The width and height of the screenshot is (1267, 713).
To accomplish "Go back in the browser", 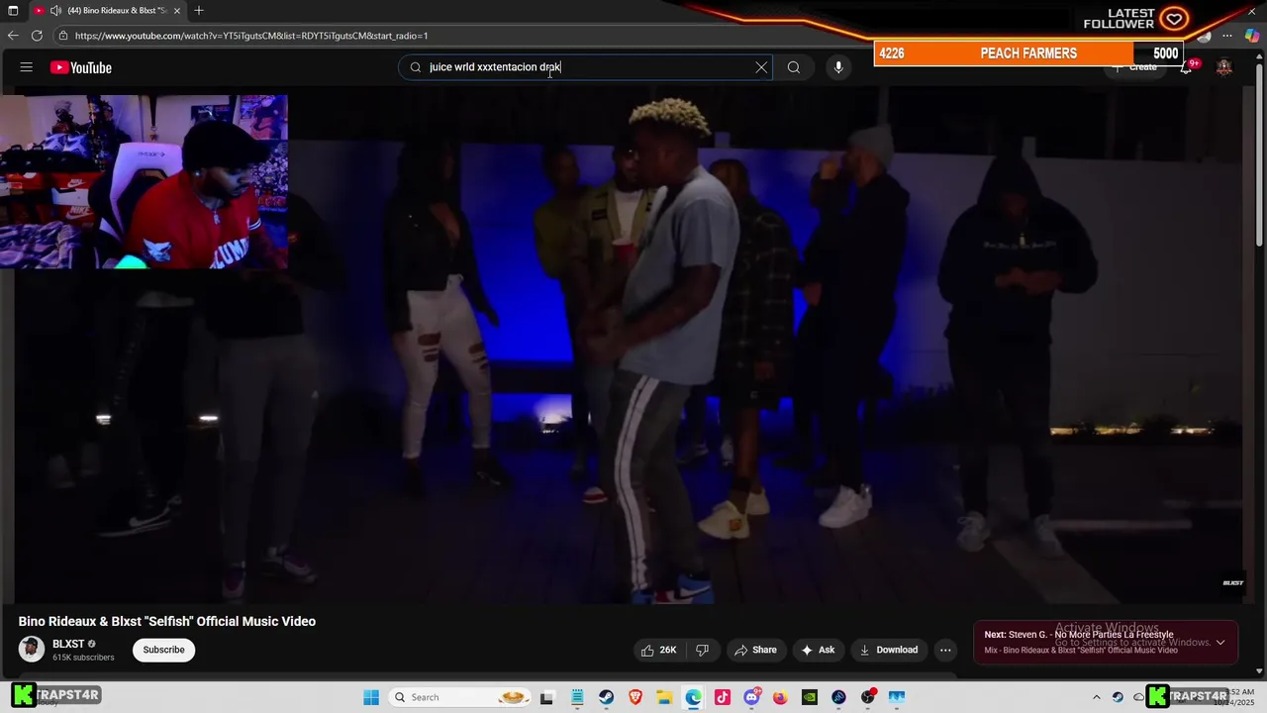I will coord(13,35).
